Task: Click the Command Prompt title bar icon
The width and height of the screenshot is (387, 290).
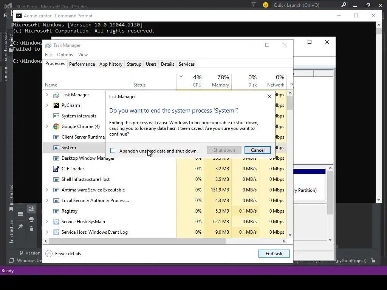Action: pos(19,16)
